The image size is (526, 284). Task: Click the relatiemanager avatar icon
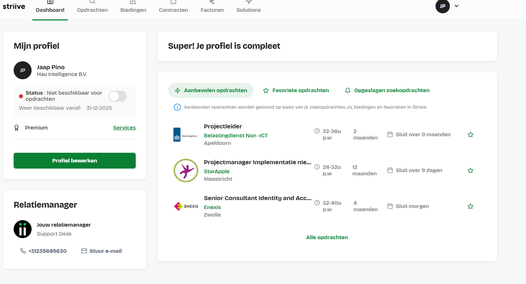pos(23,229)
